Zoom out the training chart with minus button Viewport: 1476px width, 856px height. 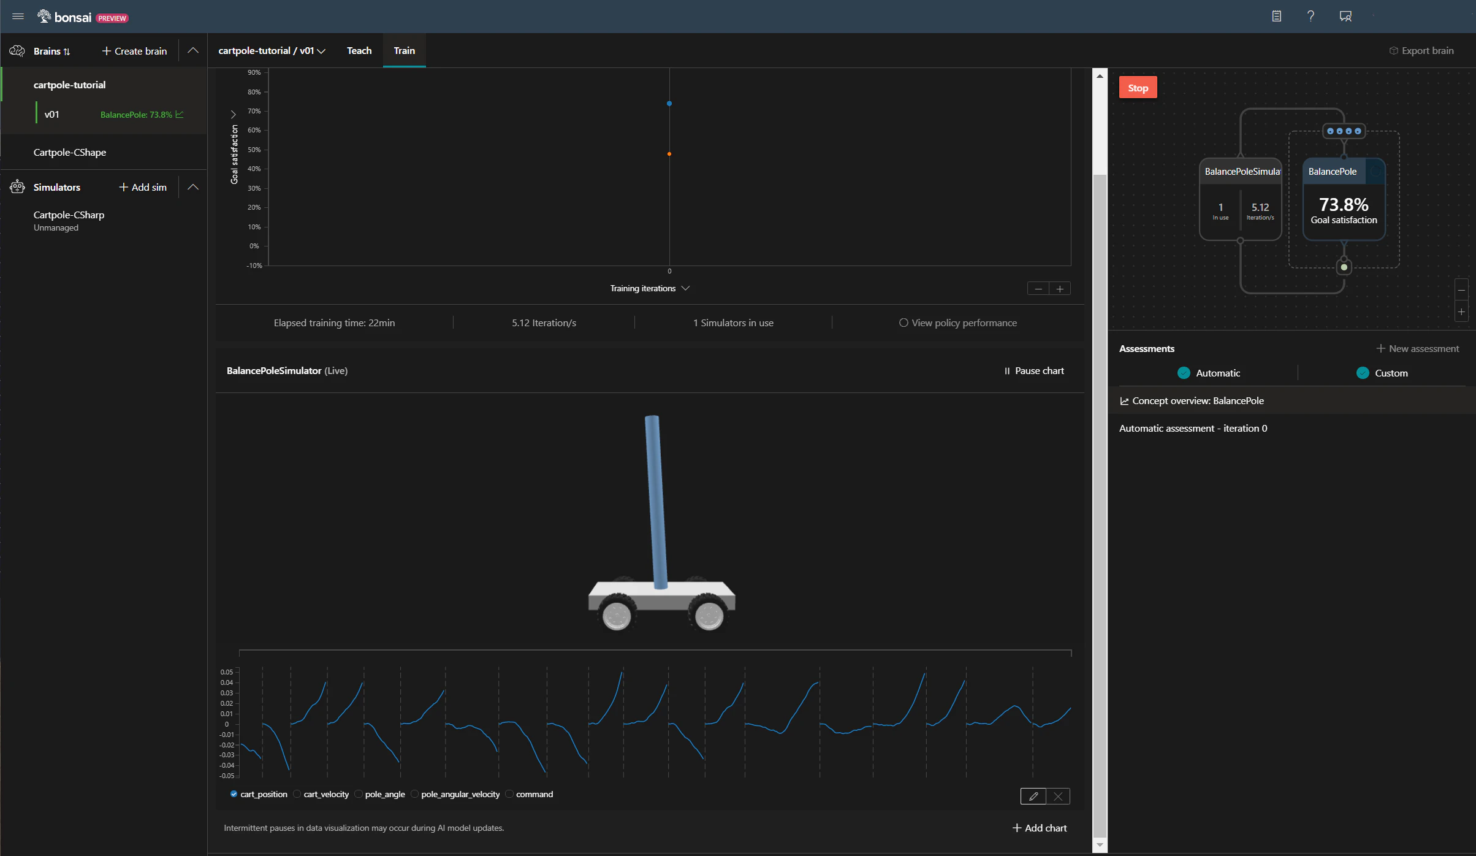click(x=1038, y=289)
